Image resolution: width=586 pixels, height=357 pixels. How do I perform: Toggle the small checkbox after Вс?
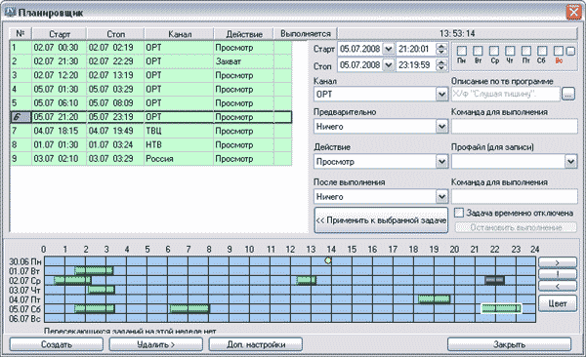[x=570, y=51]
